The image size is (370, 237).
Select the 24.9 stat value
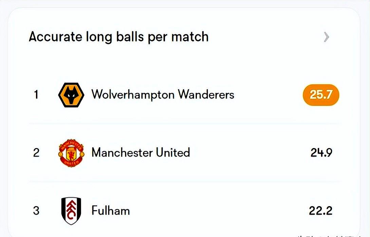click(x=321, y=153)
